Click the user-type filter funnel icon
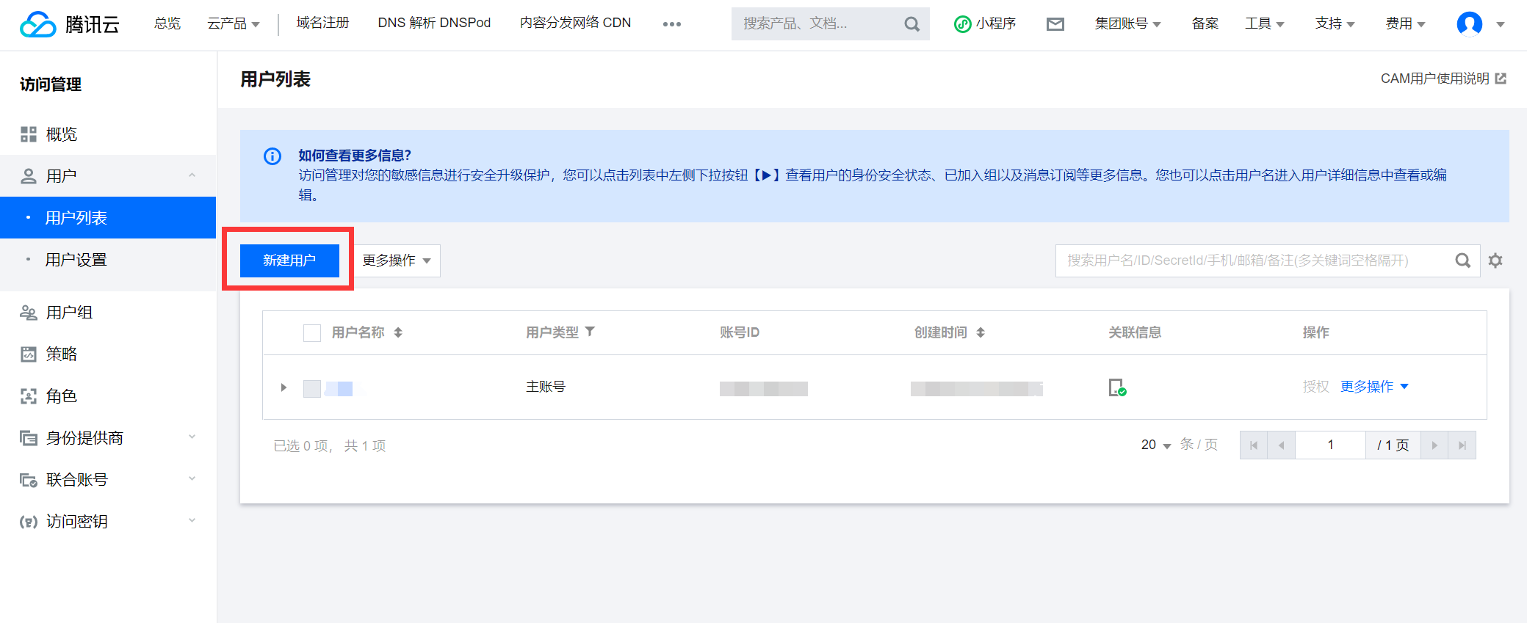1527x623 pixels. [590, 332]
